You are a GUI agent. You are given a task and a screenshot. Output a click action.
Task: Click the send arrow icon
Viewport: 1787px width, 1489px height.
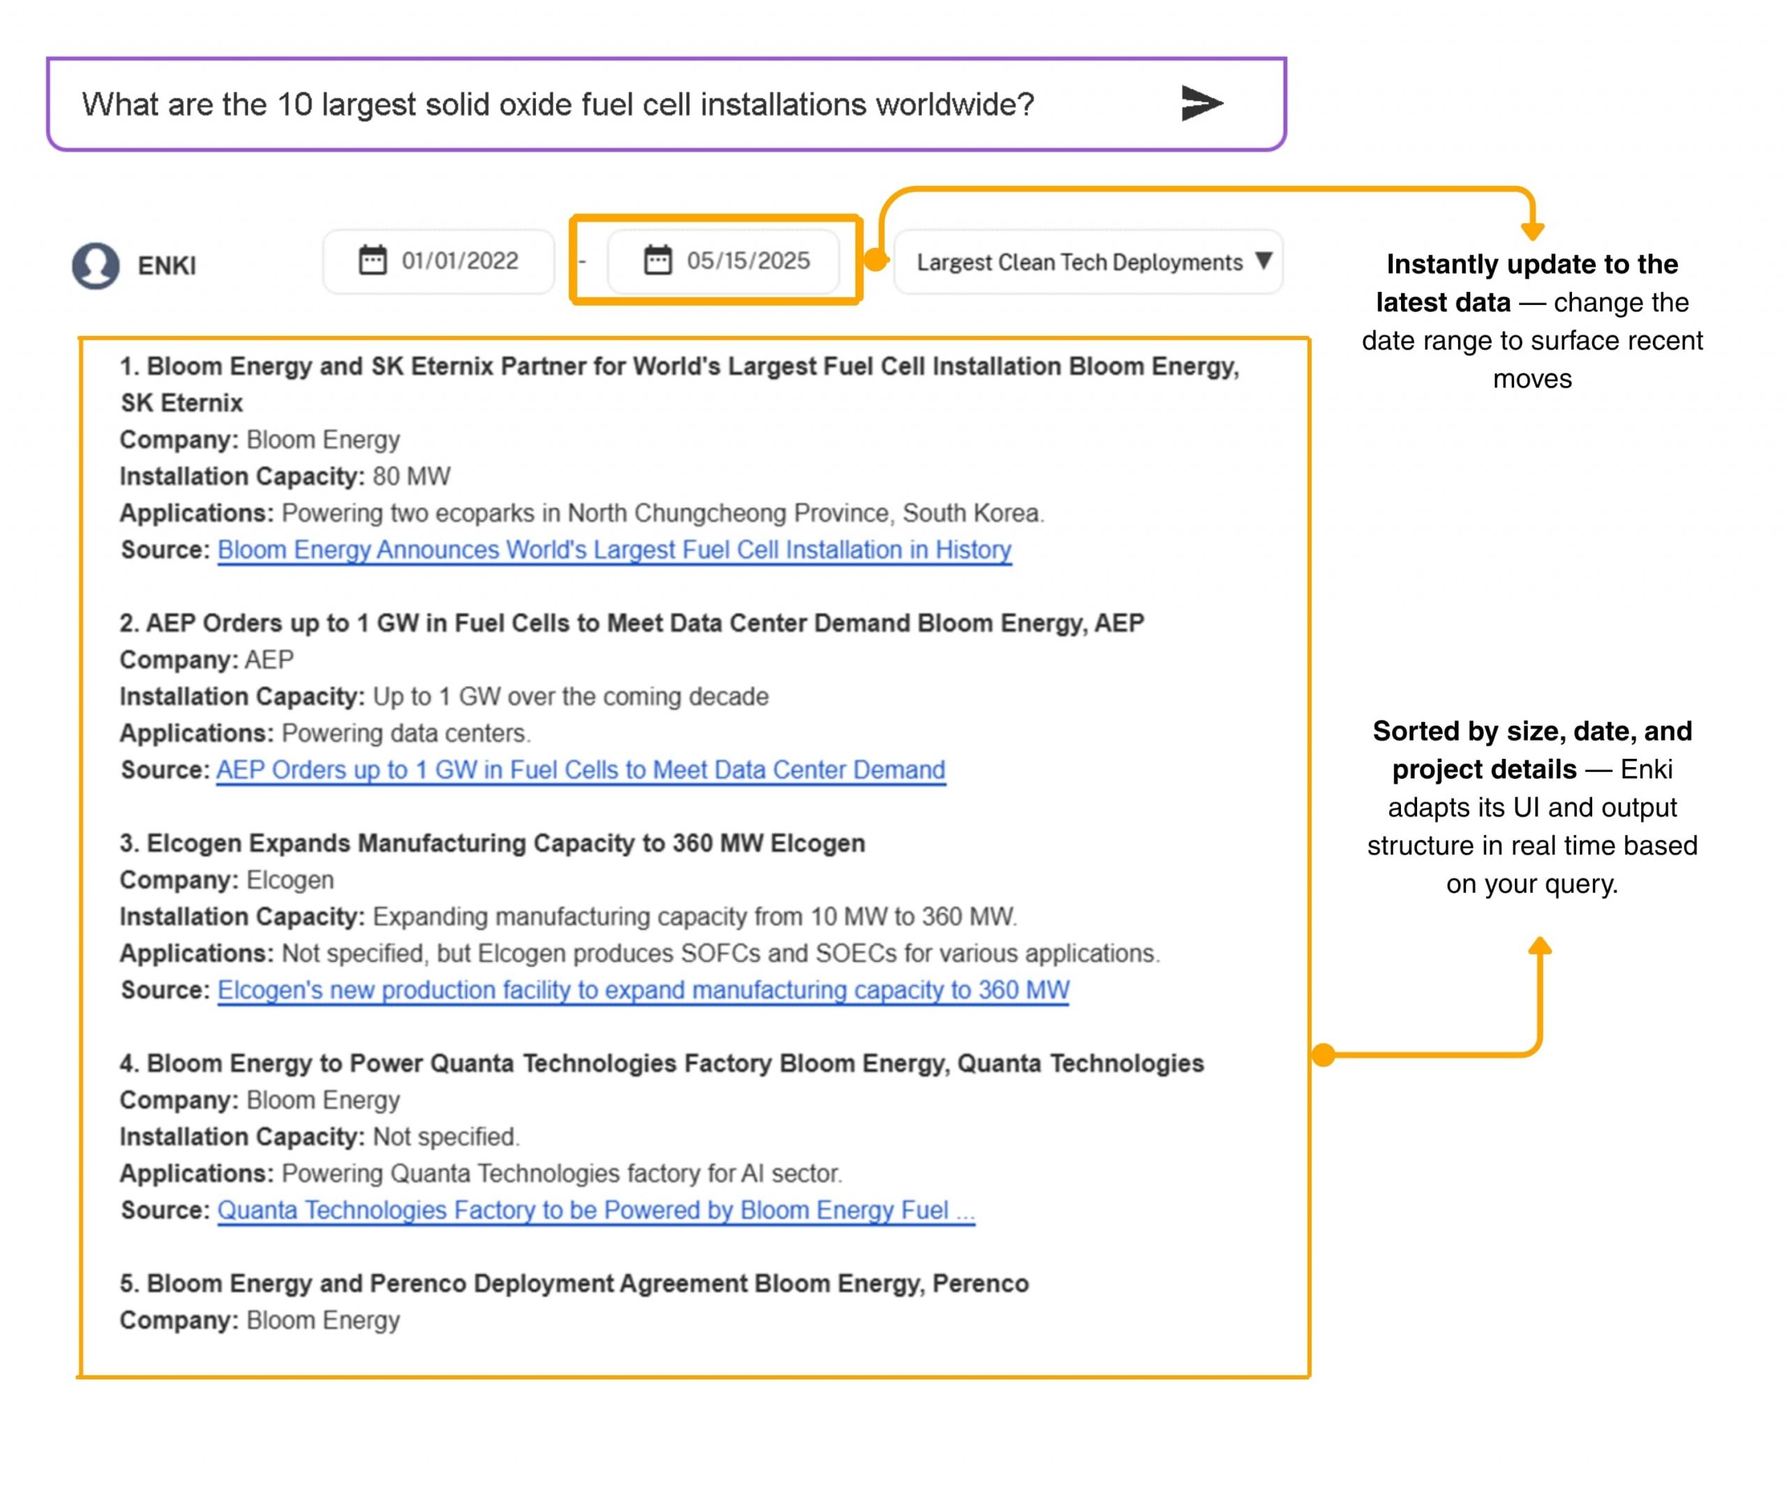[1201, 104]
